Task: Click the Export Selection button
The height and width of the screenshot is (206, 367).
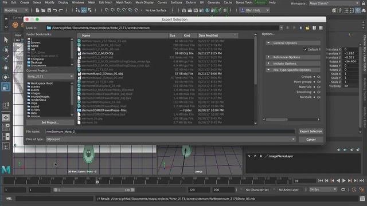Action: click(311, 132)
